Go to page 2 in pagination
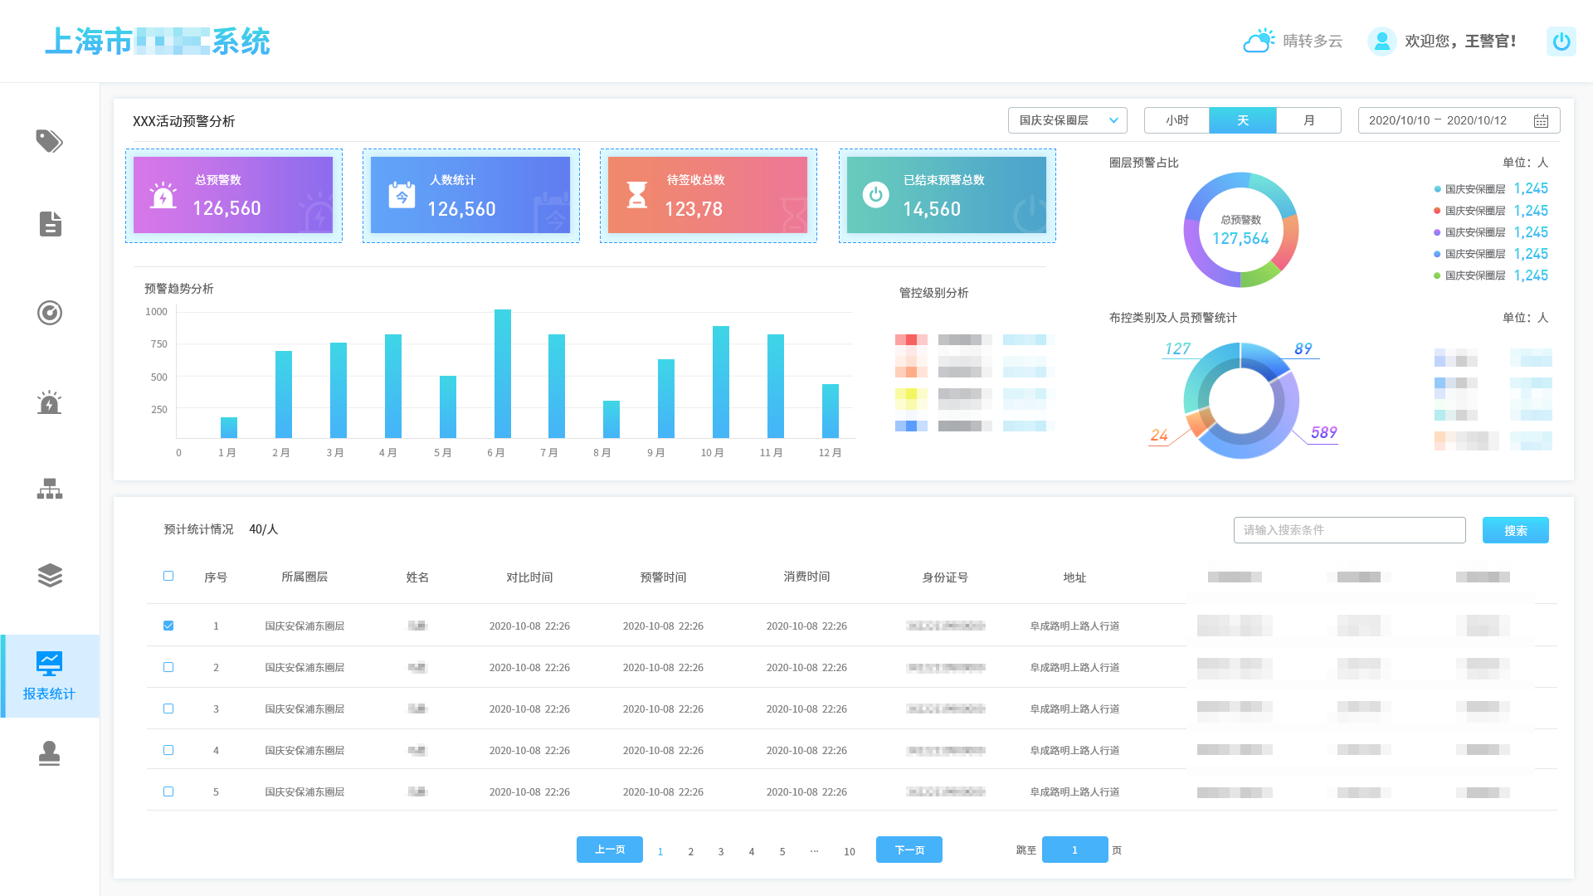Screen dimensions: 1593x896 coord(690,851)
